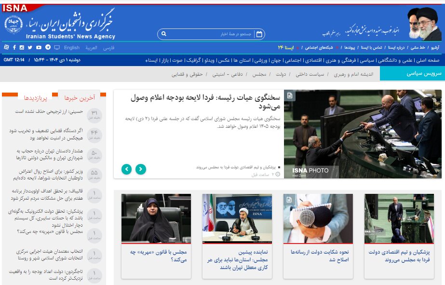Open ISNA's Facebook page icon
This screenshot has width=445, height=285.
[x=14, y=47]
